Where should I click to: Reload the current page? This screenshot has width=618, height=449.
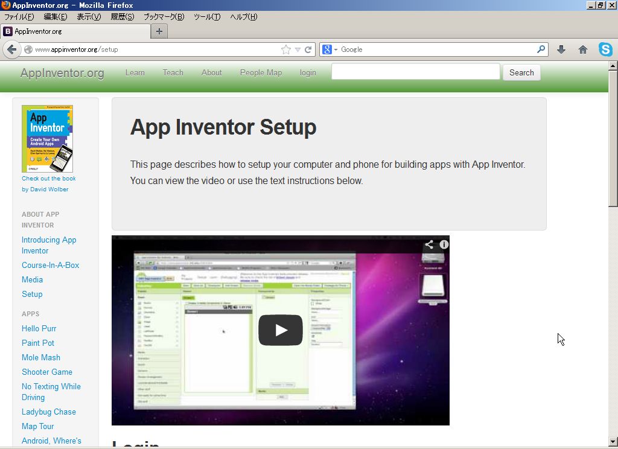tap(308, 49)
